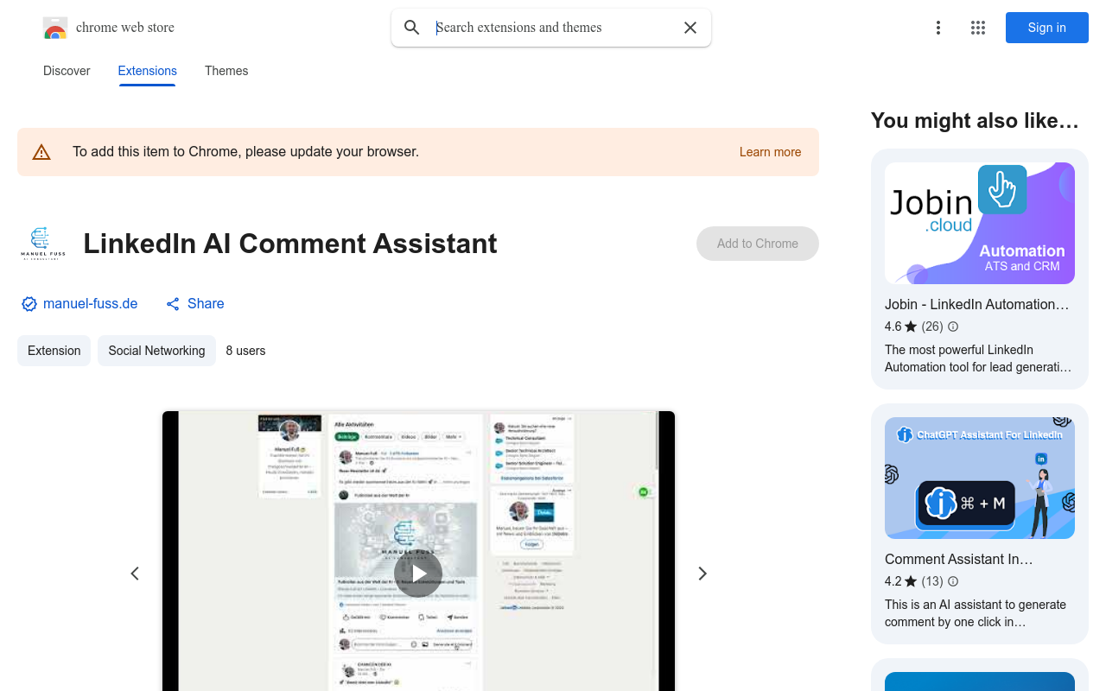Go to previous screenshot with left arrow

[135, 574]
